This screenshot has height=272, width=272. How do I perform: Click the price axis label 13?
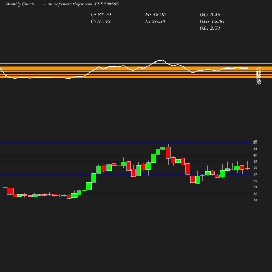(255, 200)
